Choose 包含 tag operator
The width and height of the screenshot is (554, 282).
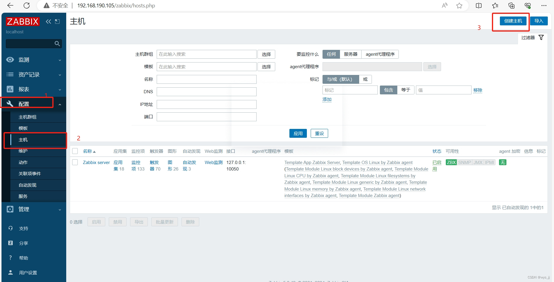click(x=388, y=90)
